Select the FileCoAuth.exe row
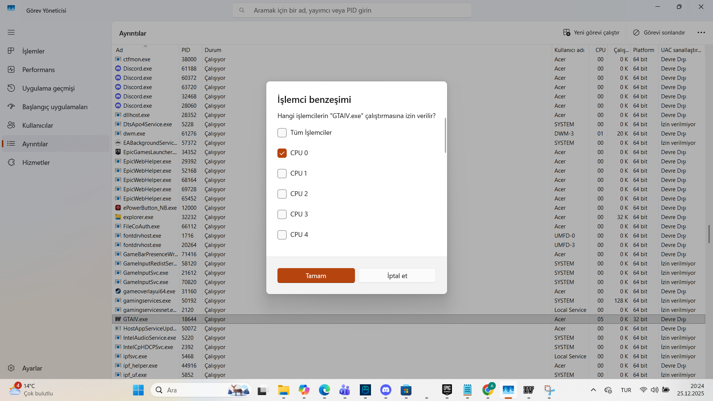 408,226
